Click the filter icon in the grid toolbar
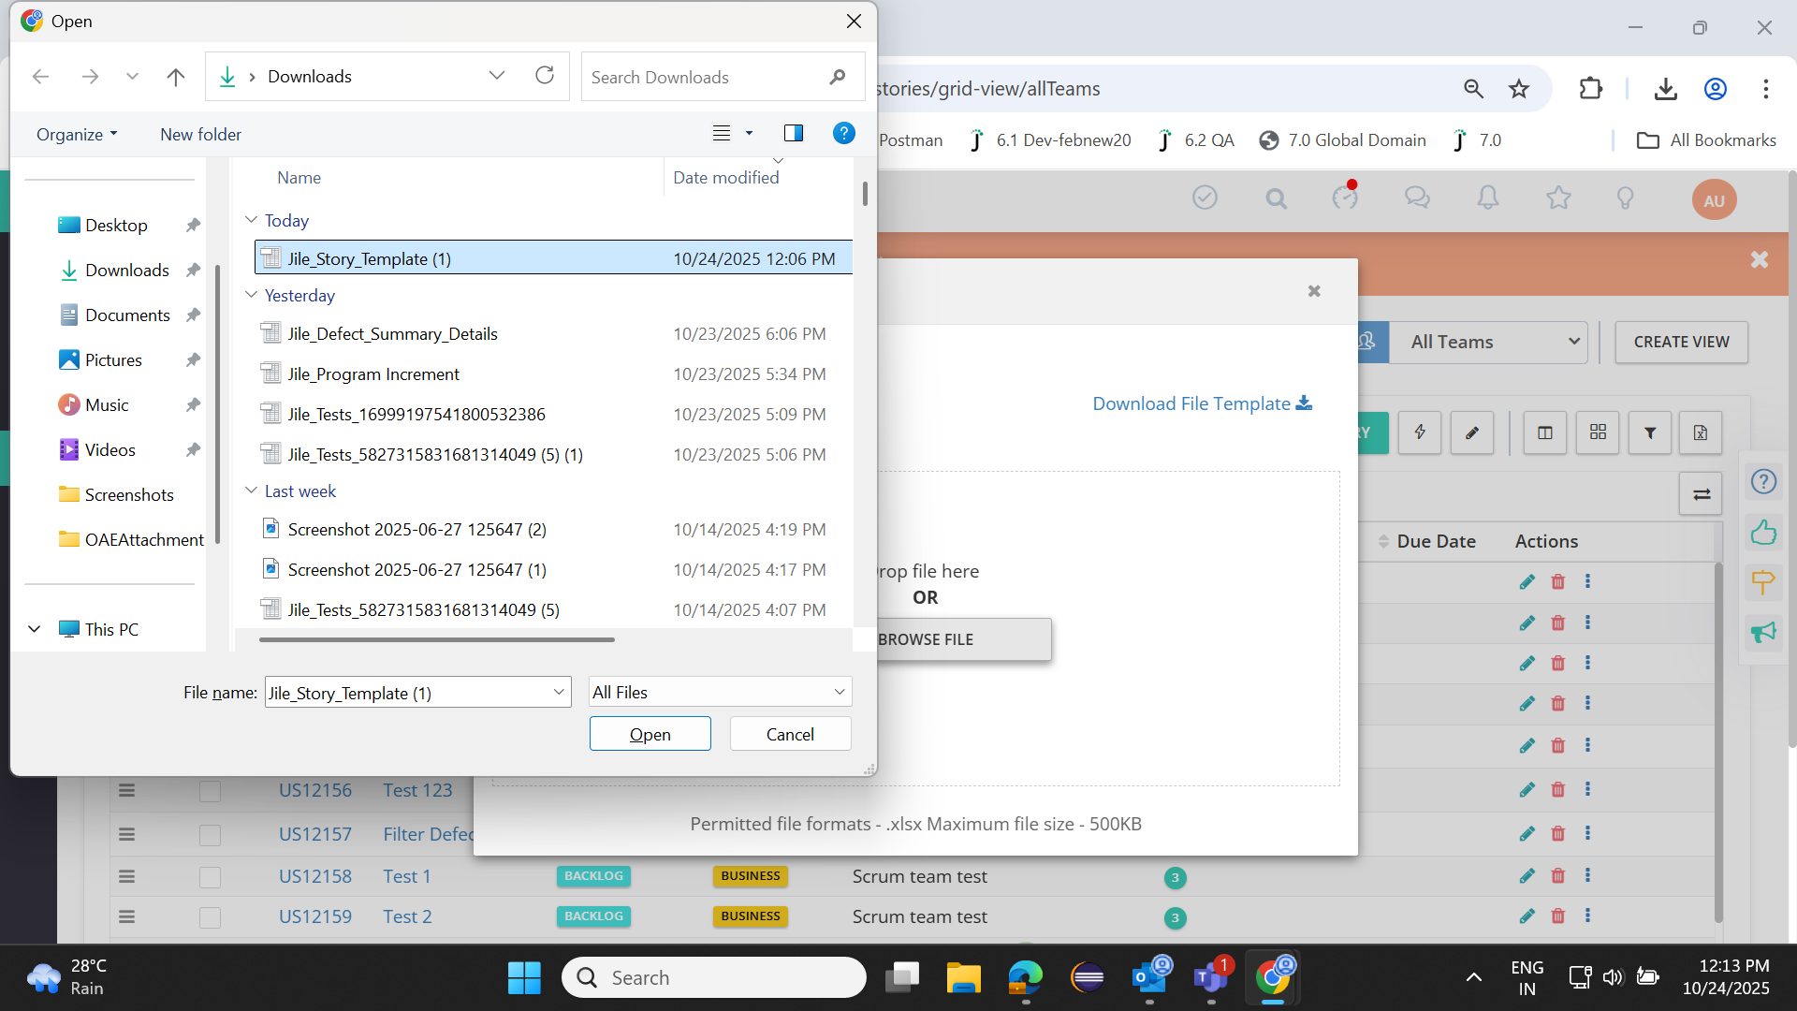The image size is (1797, 1011). 1650,432
